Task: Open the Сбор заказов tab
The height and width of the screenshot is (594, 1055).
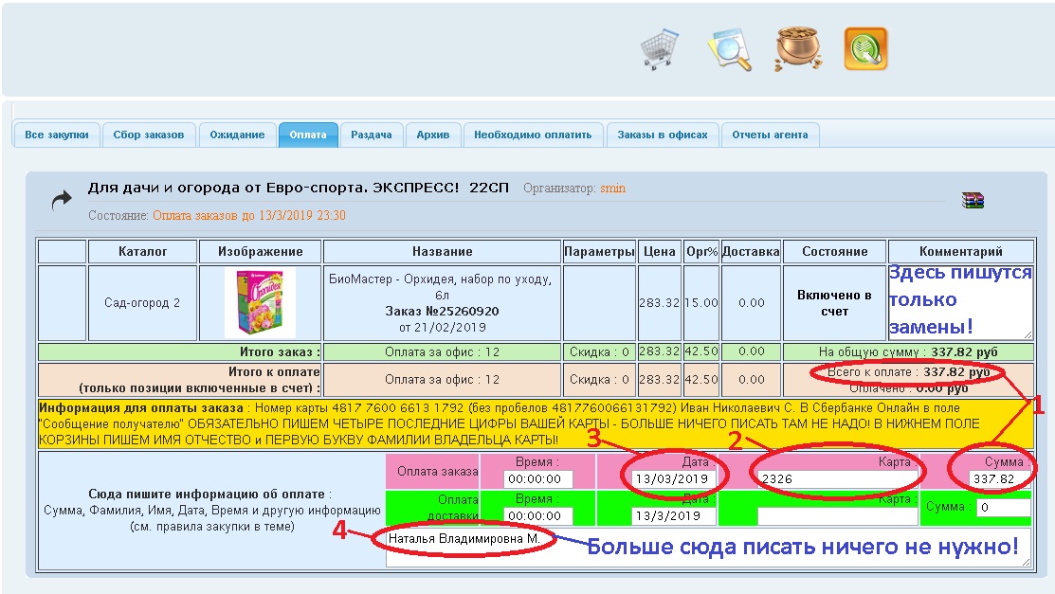Action: click(148, 135)
